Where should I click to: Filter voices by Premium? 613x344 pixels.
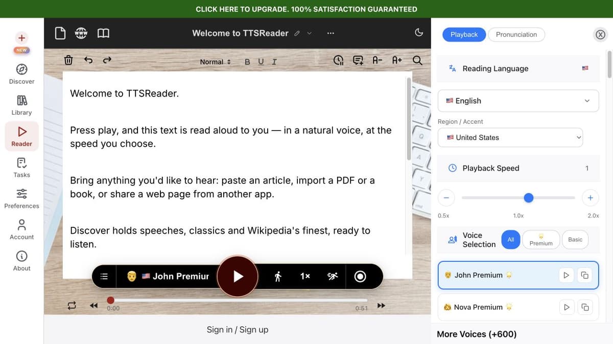tap(541, 240)
